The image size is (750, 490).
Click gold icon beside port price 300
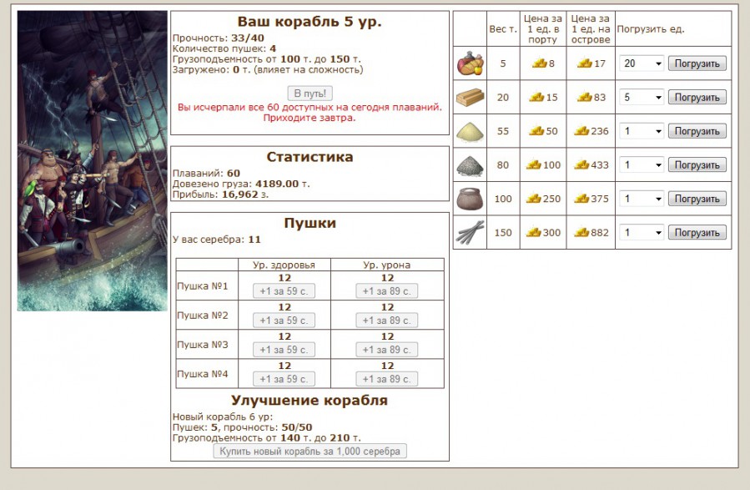pyautogui.click(x=533, y=233)
